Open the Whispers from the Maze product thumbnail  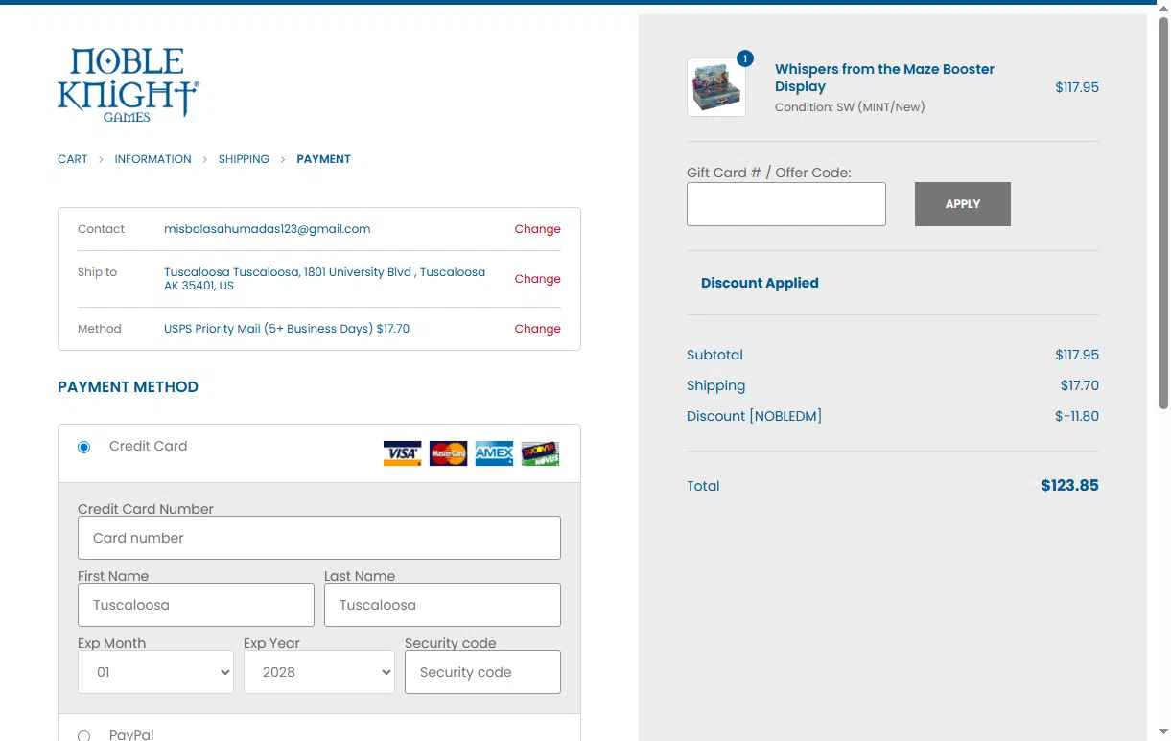[x=716, y=87]
